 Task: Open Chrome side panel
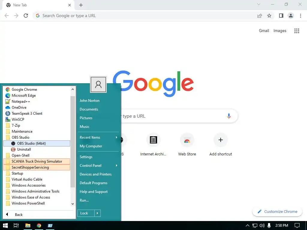[281, 16]
